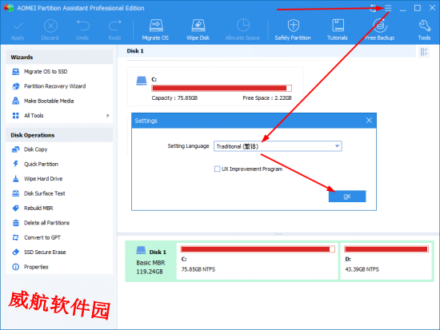Open the Migrate OS toolbar icon

[155, 30]
